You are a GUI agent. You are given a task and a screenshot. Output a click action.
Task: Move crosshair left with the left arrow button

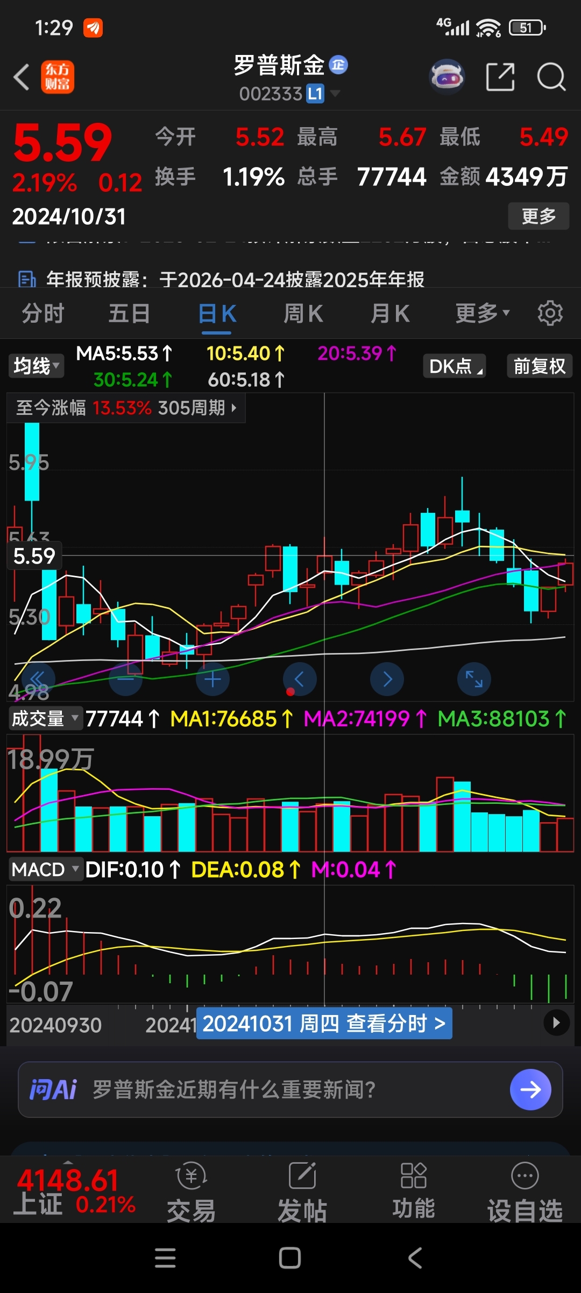pos(300,679)
